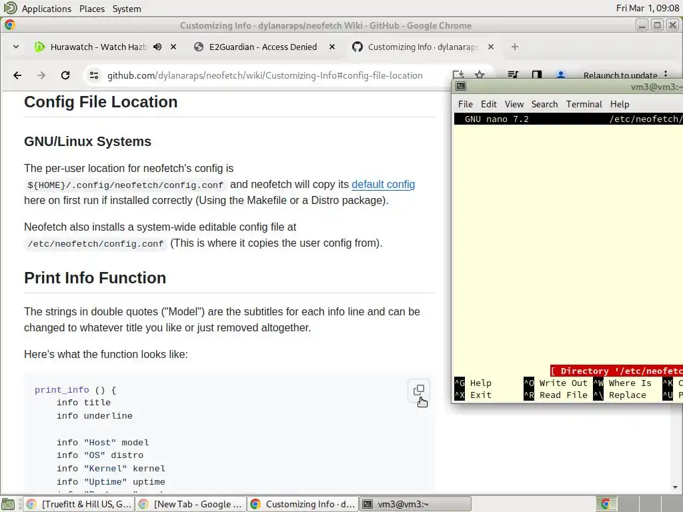Click Config File Location heading

pyautogui.click(x=101, y=102)
